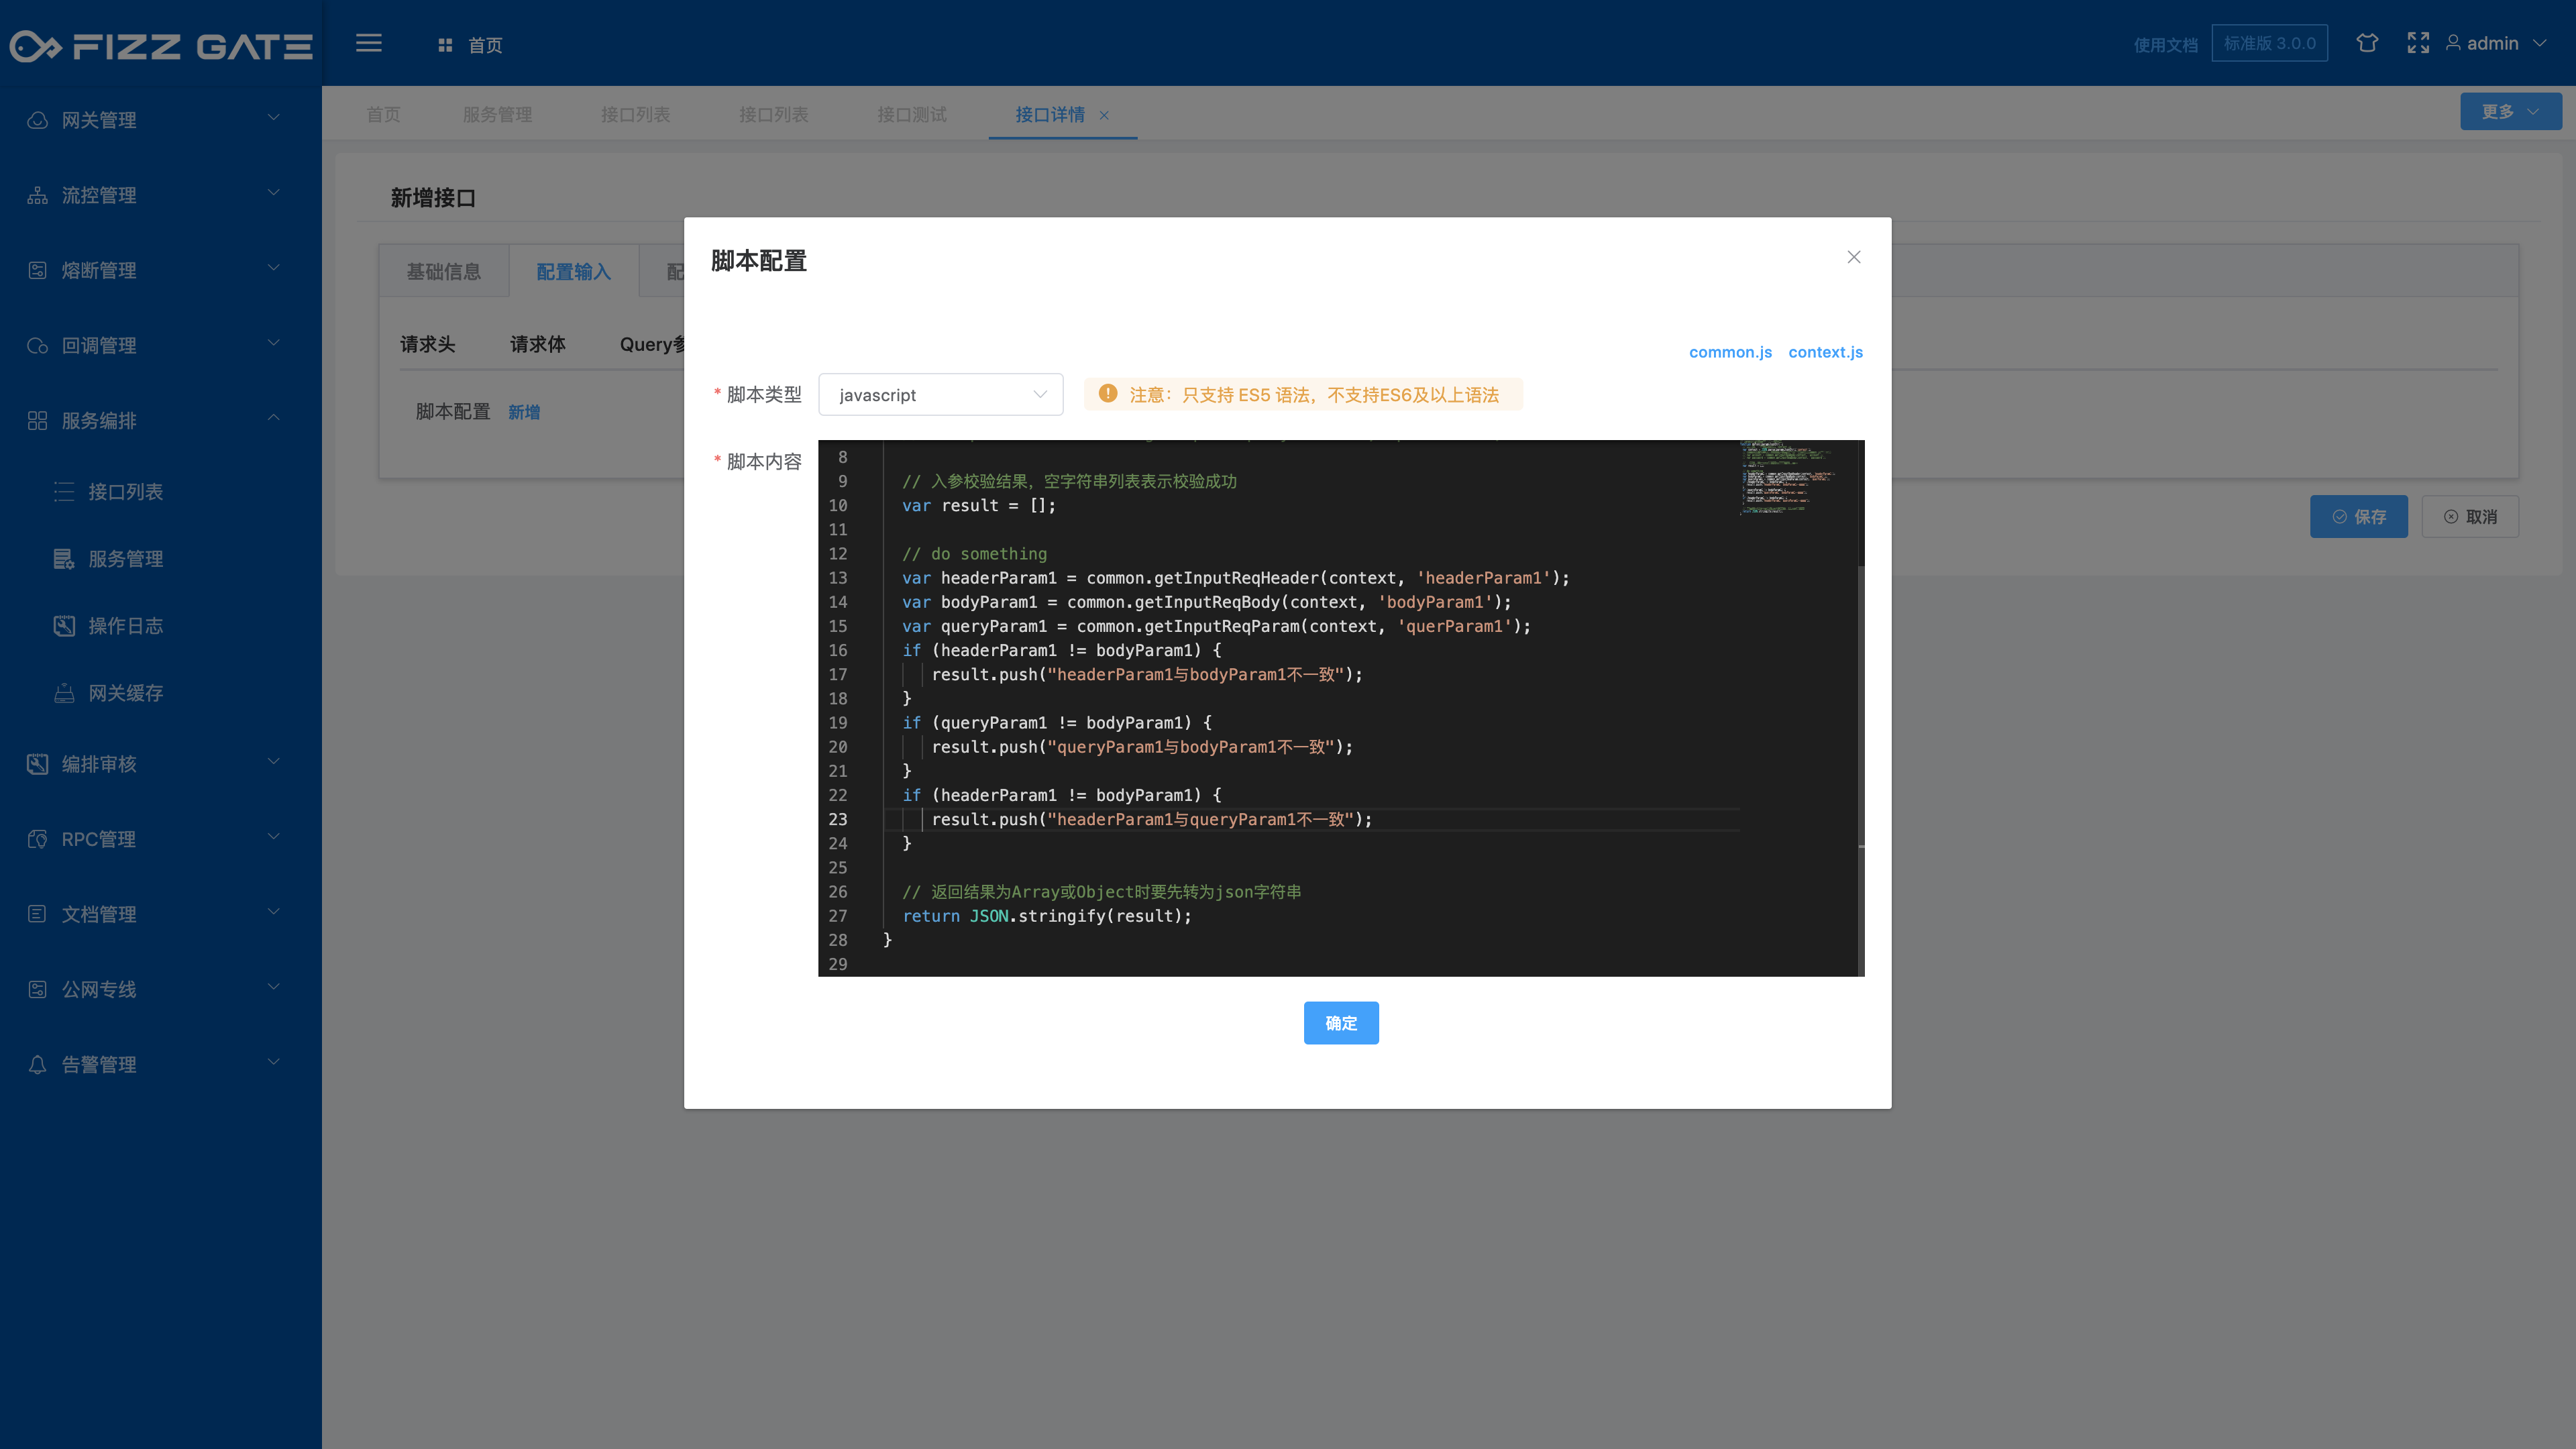Click 接口列表 list icon in sidebar
Image resolution: width=2576 pixels, height=1449 pixels.
pyautogui.click(x=64, y=492)
